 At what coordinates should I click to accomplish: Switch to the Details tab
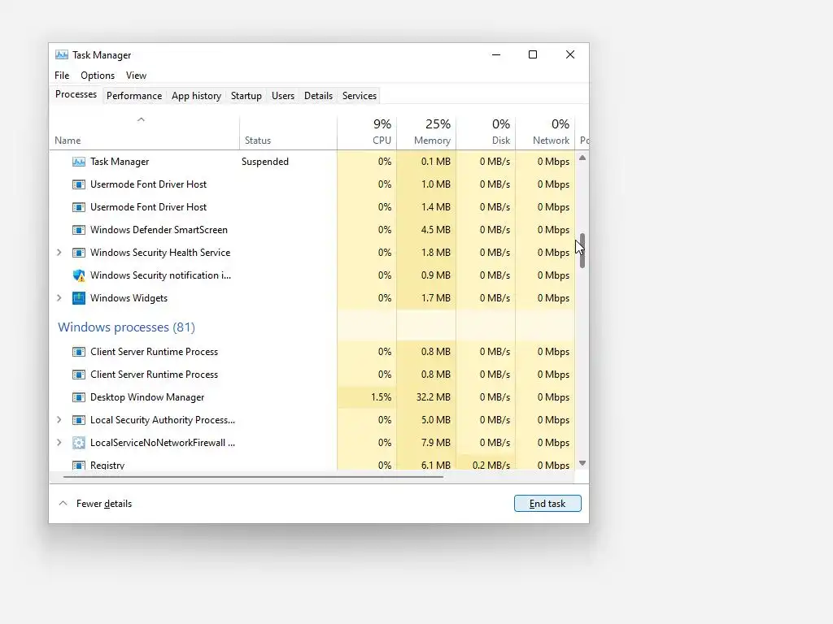(318, 96)
